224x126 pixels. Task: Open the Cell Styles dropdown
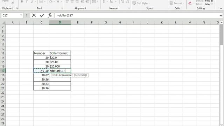click(x=141, y=3)
